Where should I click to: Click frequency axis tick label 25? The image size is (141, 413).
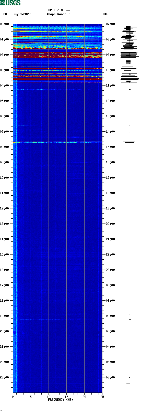tap(102, 397)
